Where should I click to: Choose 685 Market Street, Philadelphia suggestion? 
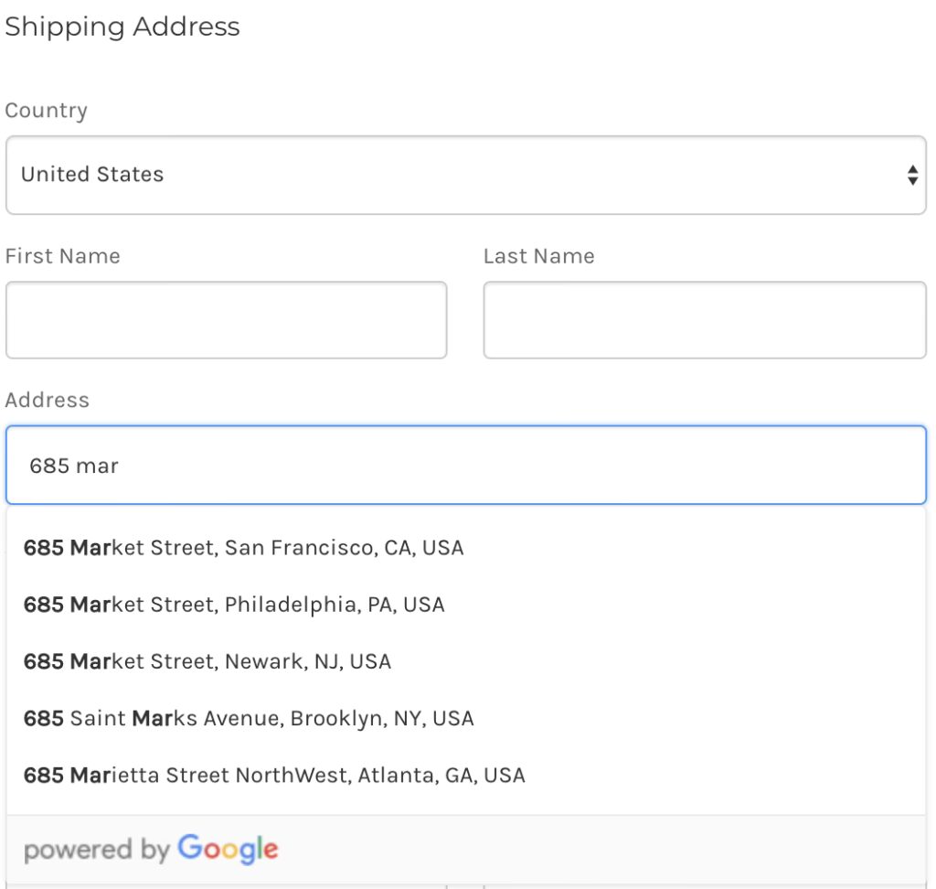click(234, 605)
